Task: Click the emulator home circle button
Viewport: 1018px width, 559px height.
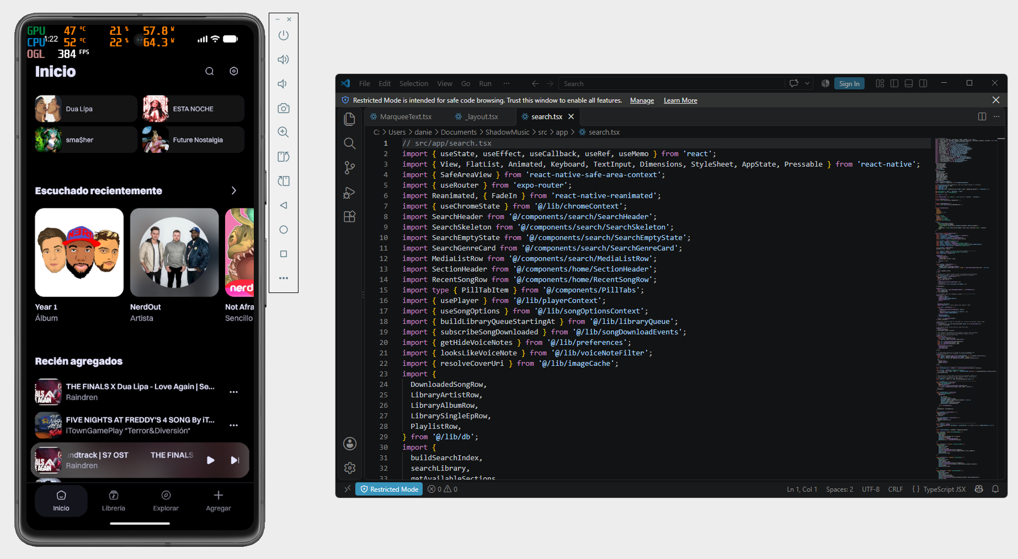Action: point(284,230)
